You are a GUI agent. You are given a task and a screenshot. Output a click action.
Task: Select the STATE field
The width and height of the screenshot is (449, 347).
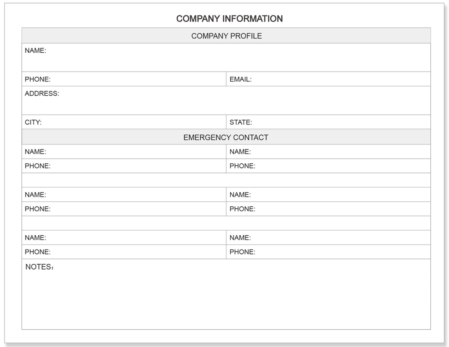point(328,122)
